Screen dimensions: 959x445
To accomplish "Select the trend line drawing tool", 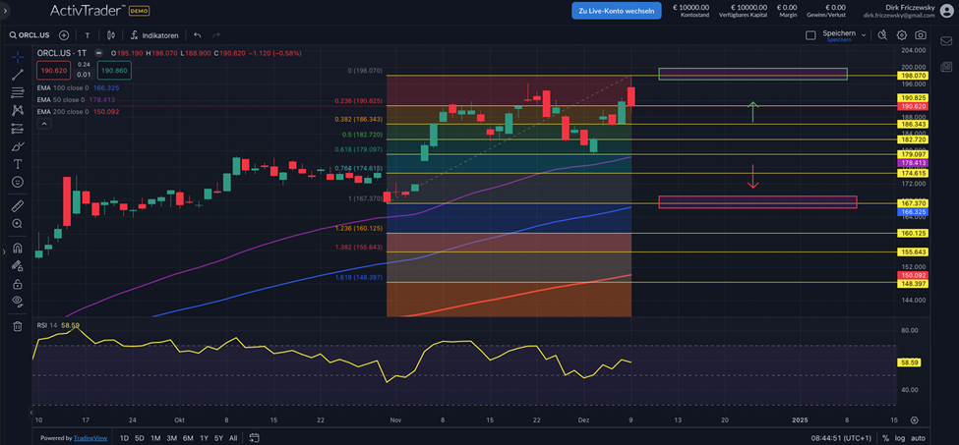I will pyautogui.click(x=18, y=75).
